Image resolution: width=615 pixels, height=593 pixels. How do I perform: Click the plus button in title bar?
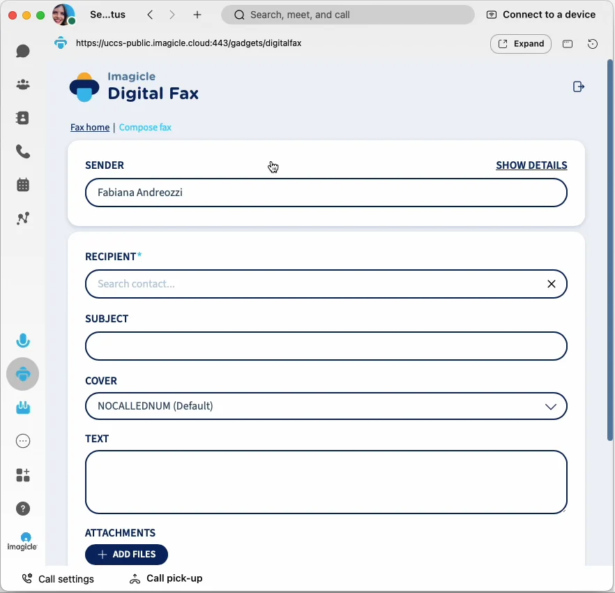[197, 15]
